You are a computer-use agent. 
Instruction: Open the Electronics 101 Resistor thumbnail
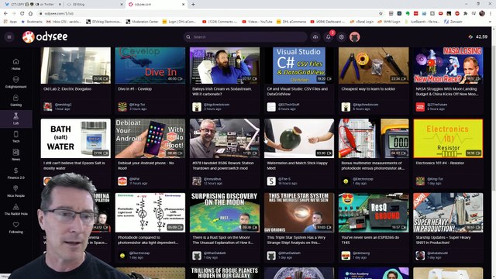pos(448,138)
